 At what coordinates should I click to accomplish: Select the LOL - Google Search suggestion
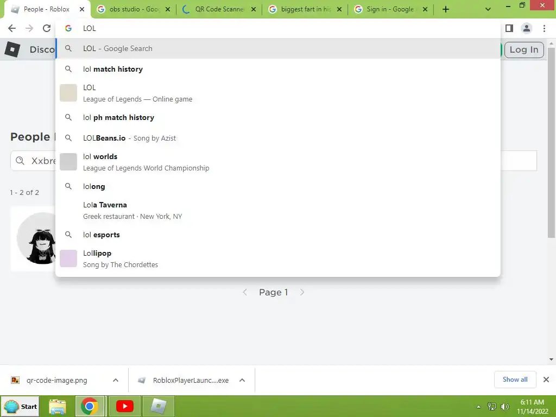(278, 48)
